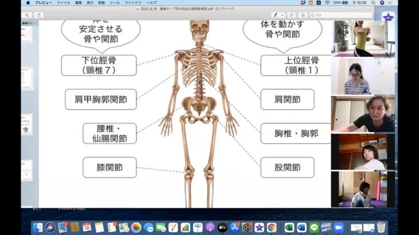
Task: Select video of participant on purple mat
Action: [x=363, y=189]
